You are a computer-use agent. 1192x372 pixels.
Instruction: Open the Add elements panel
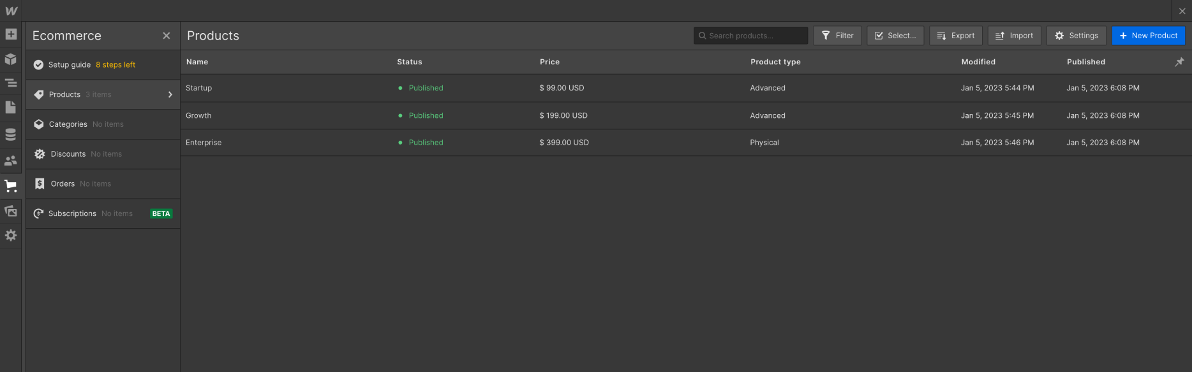tap(11, 34)
